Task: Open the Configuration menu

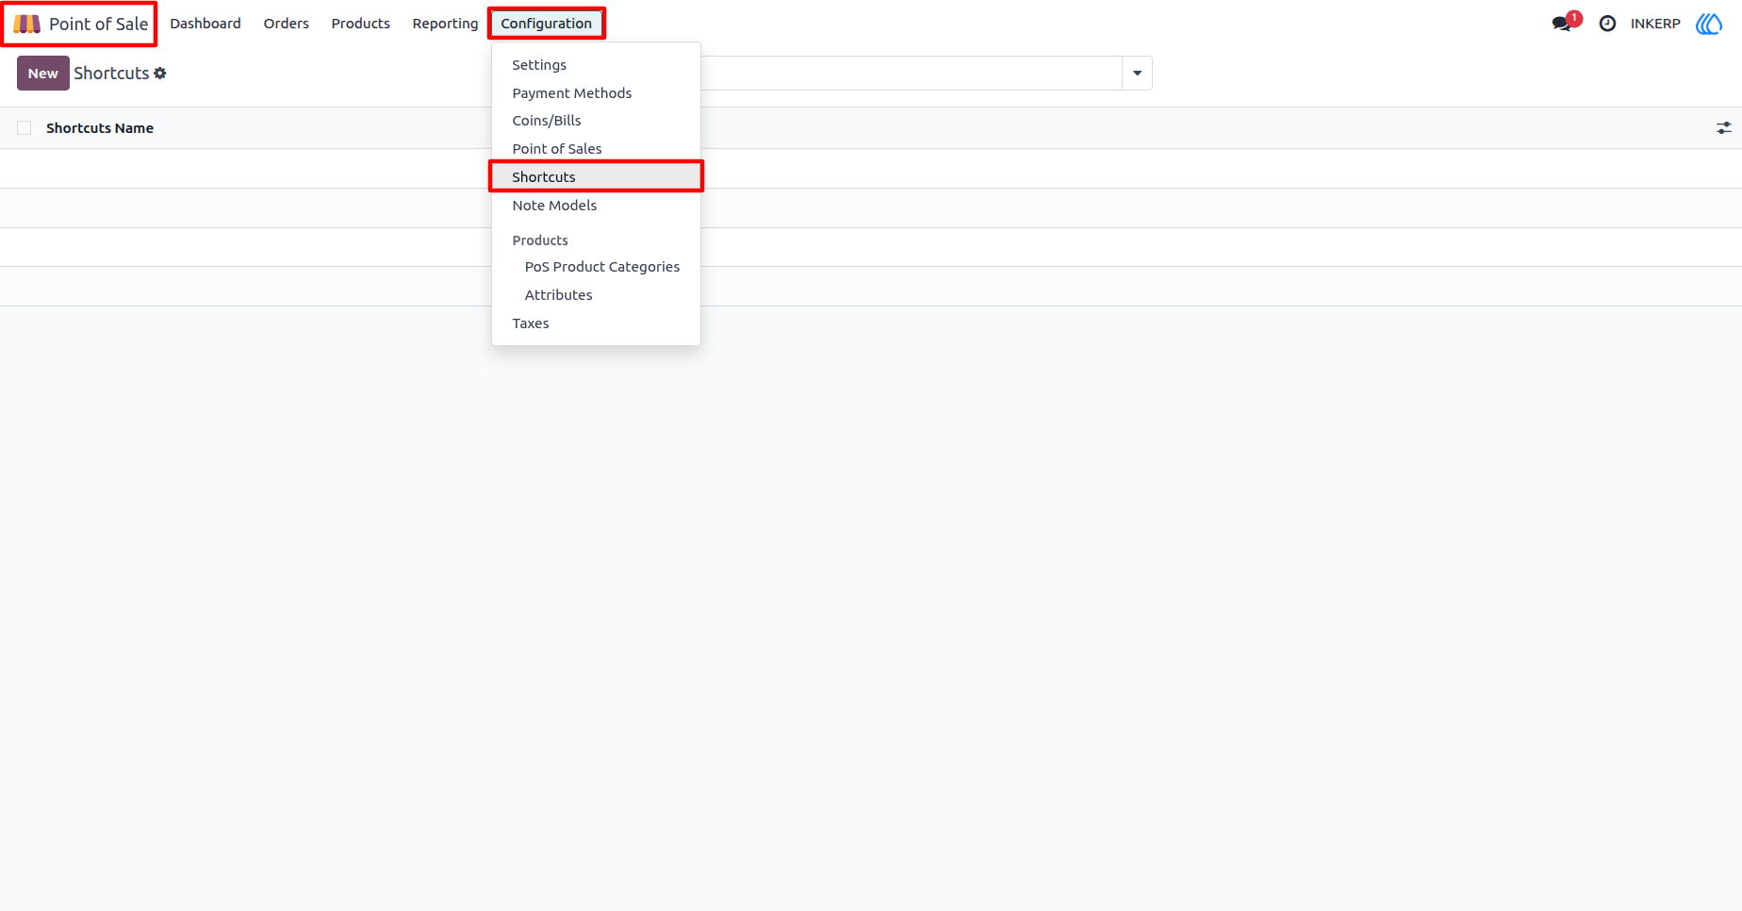Action: (547, 24)
